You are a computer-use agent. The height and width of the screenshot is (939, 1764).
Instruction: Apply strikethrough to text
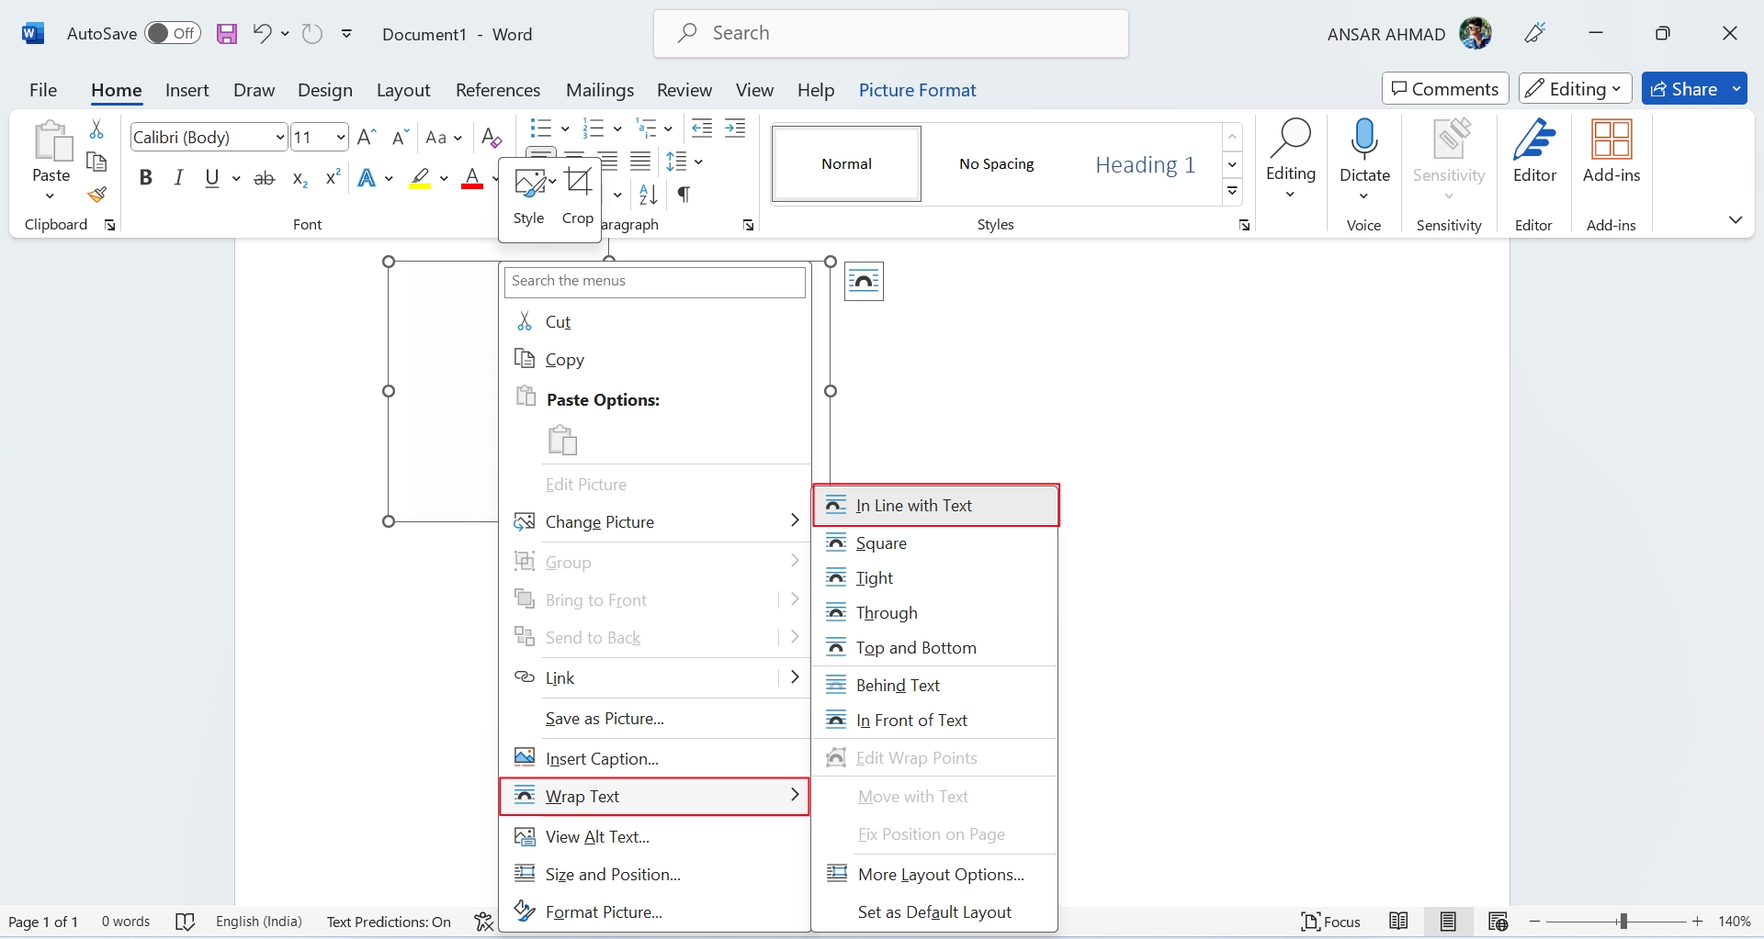[x=265, y=178]
